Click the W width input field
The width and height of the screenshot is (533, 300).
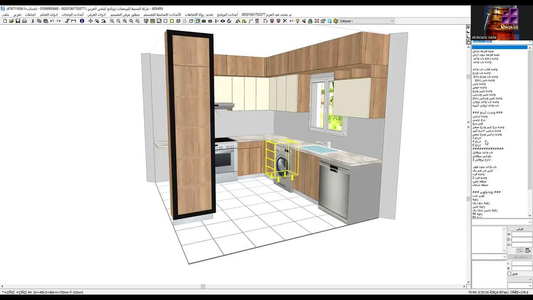522,234
